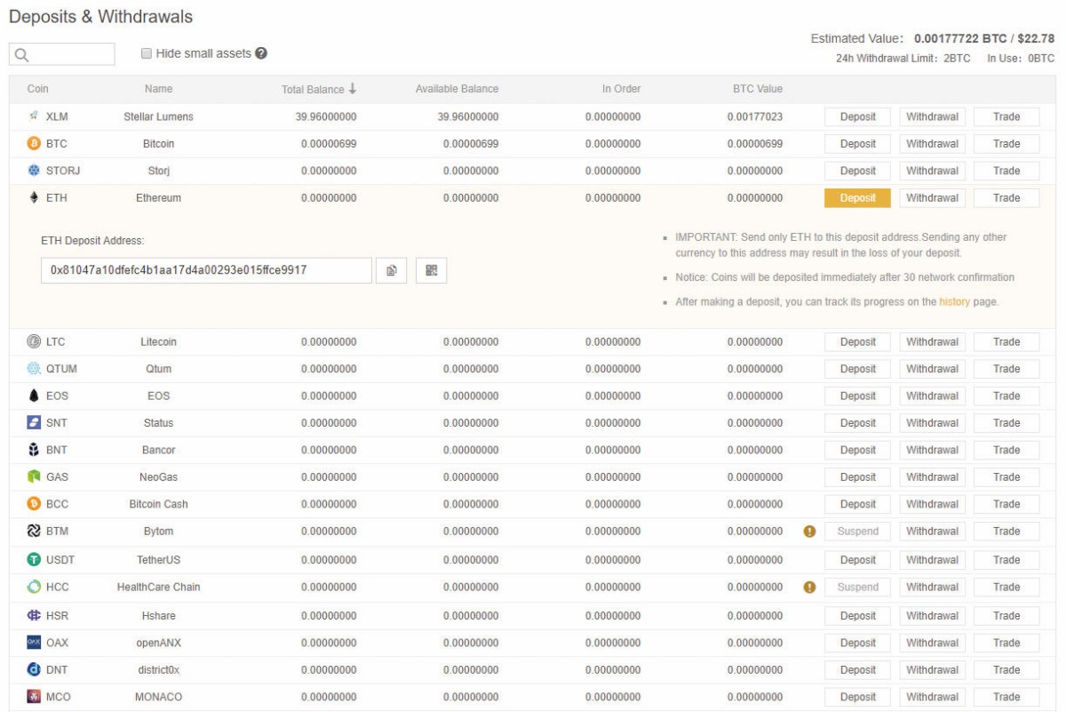Click the NeoGas GAS coin icon
Viewport: 1066px width, 712px height.
tap(34, 477)
